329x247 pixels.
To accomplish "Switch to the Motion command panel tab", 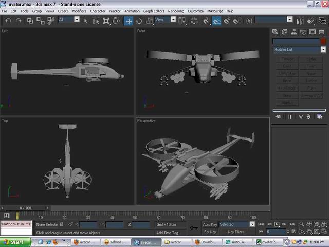I will [x=303, y=32].
